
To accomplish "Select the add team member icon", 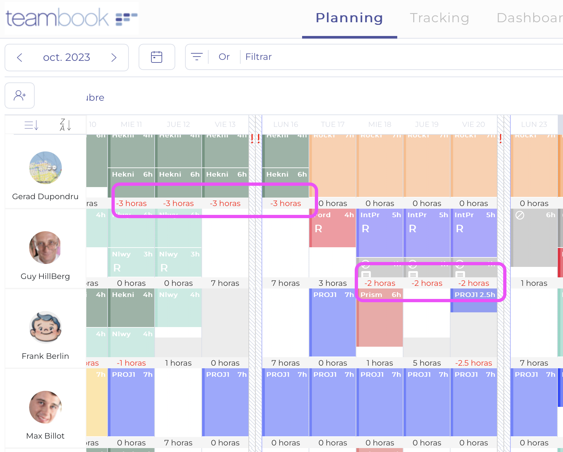I will [19, 95].
